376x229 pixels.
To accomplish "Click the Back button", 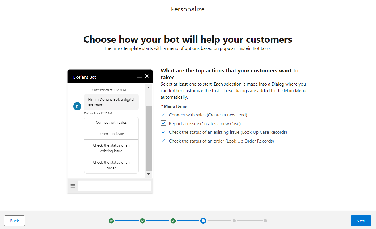I will (15, 221).
